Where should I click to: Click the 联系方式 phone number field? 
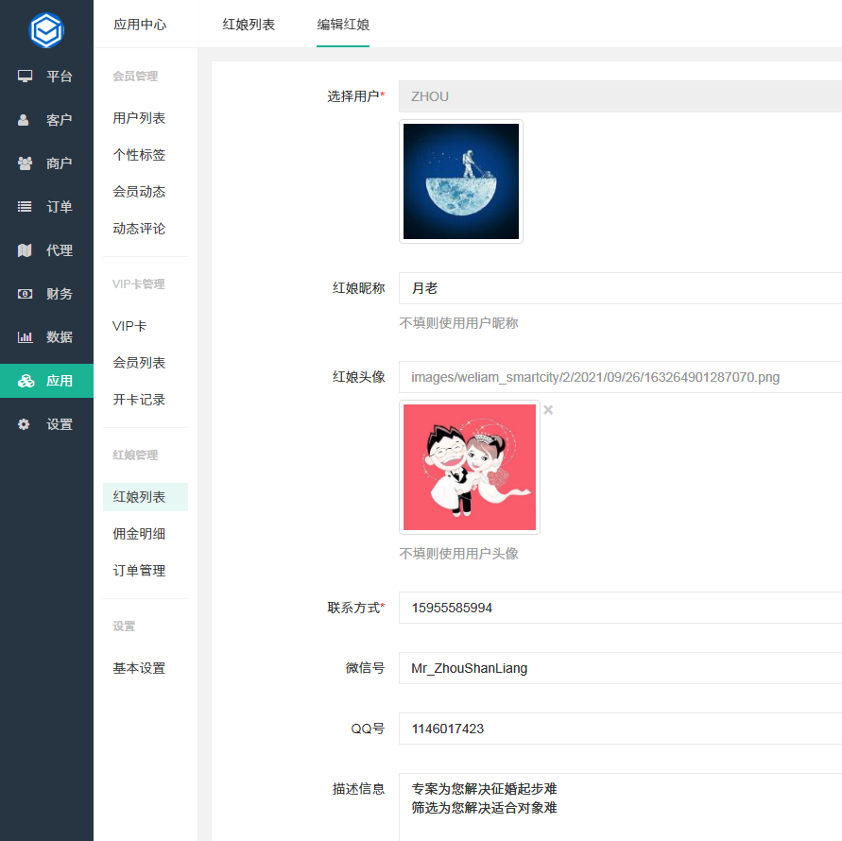click(620, 608)
